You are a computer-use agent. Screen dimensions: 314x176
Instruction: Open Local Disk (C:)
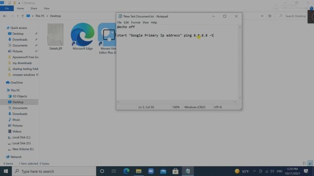(x=21, y=137)
